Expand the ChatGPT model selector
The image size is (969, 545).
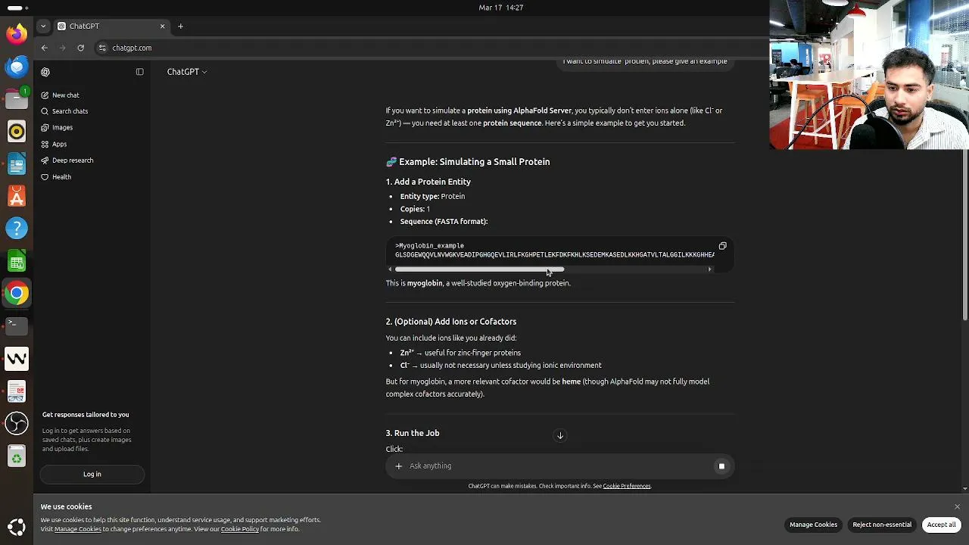coord(187,72)
